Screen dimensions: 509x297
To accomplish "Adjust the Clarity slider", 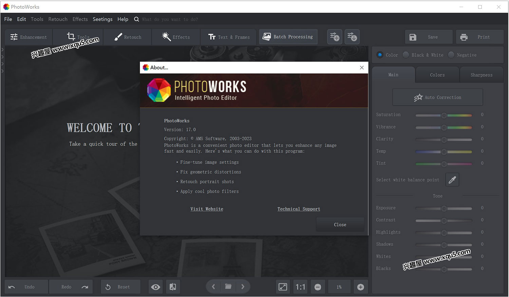I will (x=444, y=140).
